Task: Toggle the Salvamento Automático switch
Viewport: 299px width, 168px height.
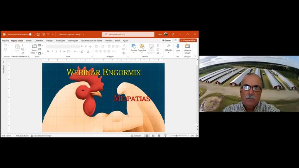Action: [32, 34]
